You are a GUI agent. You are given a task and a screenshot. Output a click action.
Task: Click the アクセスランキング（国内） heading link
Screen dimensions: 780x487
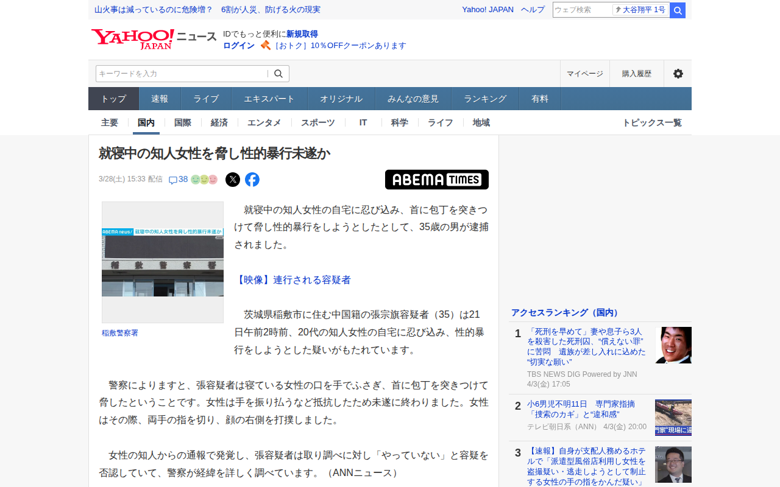[x=567, y=312]
